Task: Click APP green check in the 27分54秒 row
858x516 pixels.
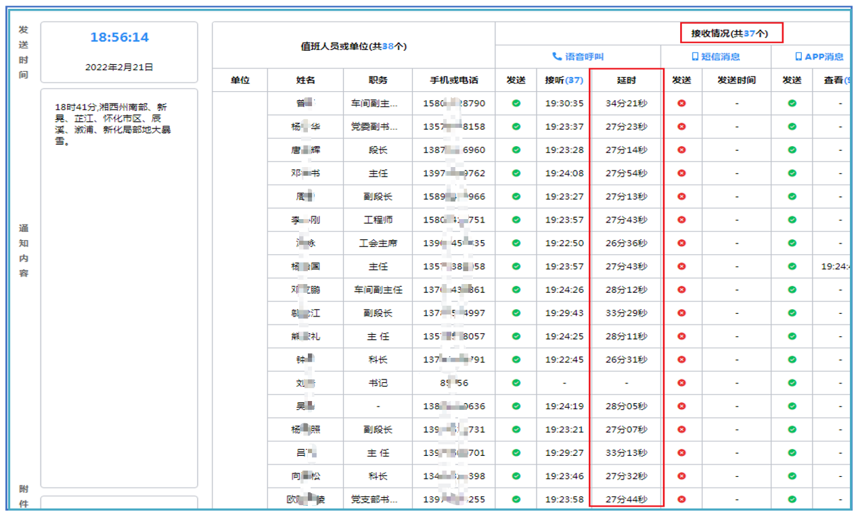Action: (792, 173)
